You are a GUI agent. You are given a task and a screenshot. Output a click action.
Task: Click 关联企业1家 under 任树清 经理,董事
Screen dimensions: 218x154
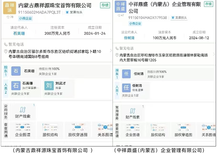(x=130, y=95)
